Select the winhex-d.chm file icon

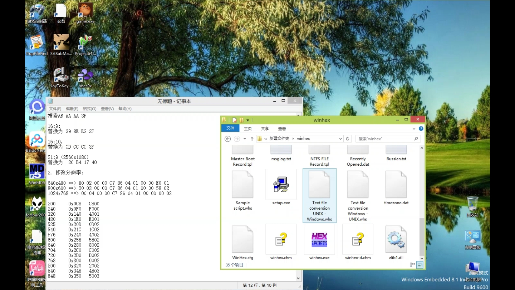pyautogui.click(x=357, y=239)
